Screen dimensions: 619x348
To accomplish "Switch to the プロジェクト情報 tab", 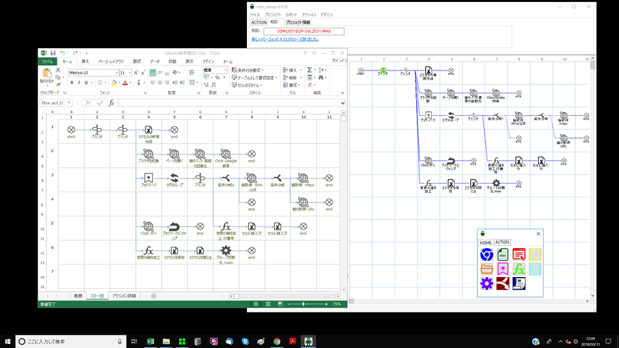I will [x=298, y=22].
